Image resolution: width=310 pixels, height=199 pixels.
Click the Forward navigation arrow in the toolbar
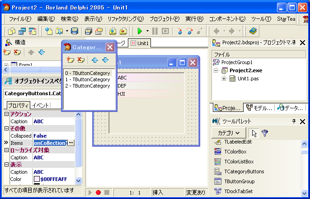coord(231,31)
